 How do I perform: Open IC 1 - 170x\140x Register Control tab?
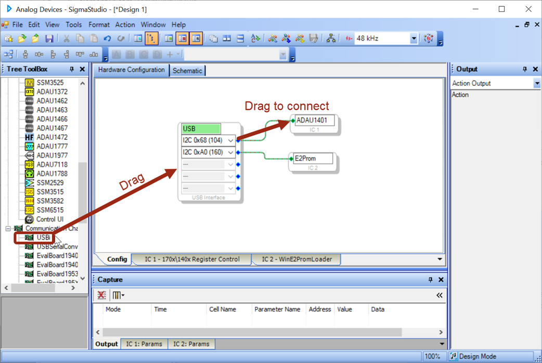click(x=192, y=260)
